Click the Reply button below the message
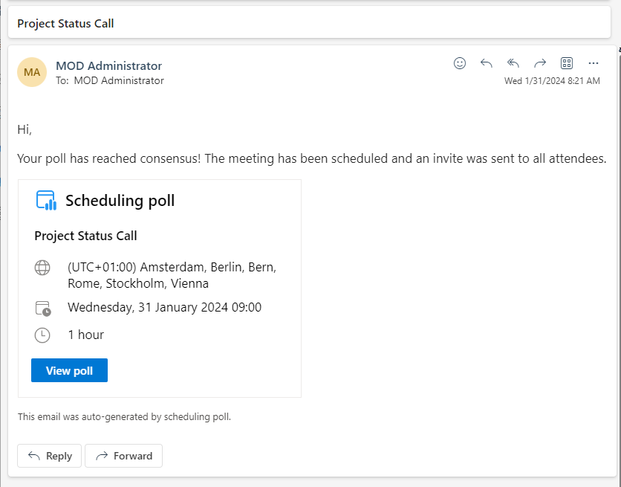Image resolution: width=621 pixels, height=487 pixels. (50, 456)
